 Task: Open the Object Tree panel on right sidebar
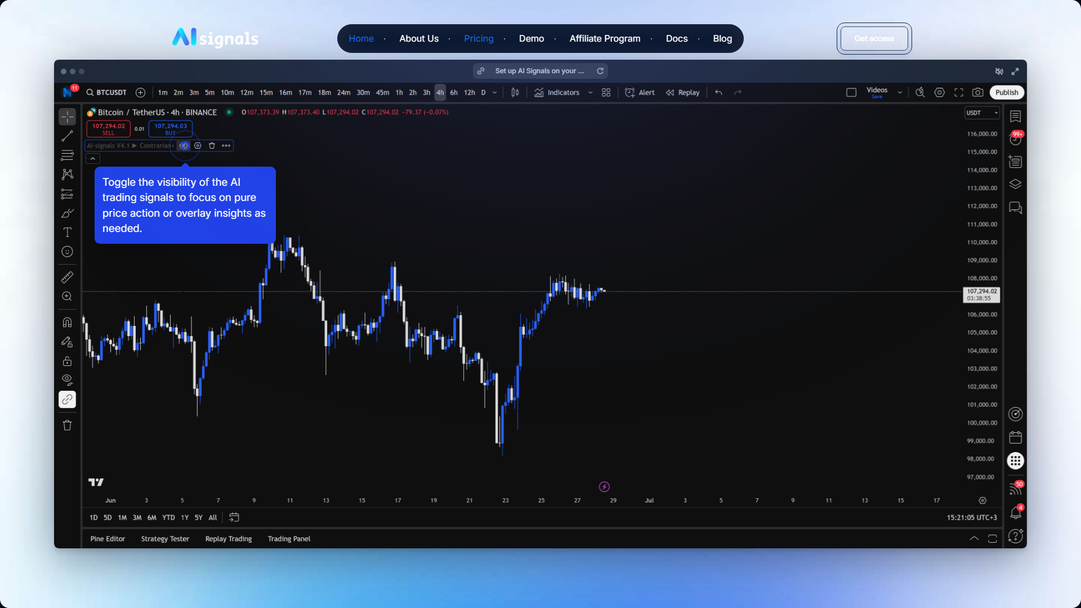pyautogui.click(x=1016, y=184)
